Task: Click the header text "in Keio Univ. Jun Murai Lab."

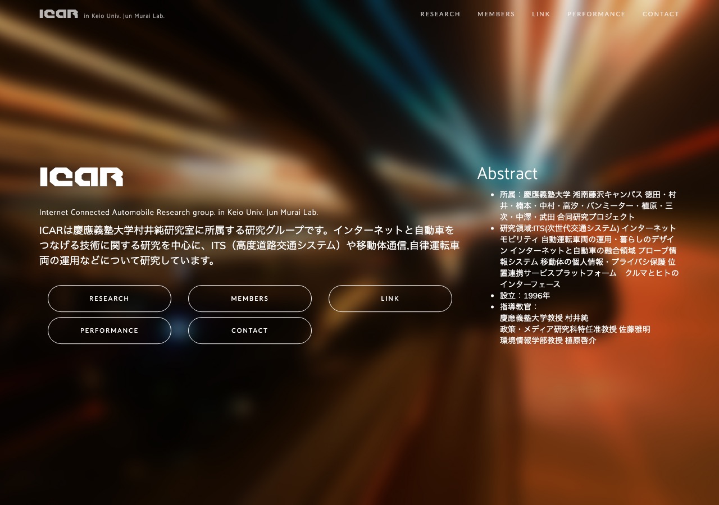Action: coord(124,16)
